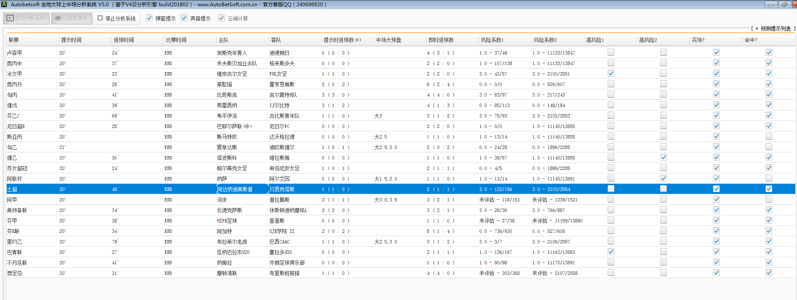Select the 阿甲 河床 match row
Image resolution: width=797 pixels, height=300 pixels.
222,200
